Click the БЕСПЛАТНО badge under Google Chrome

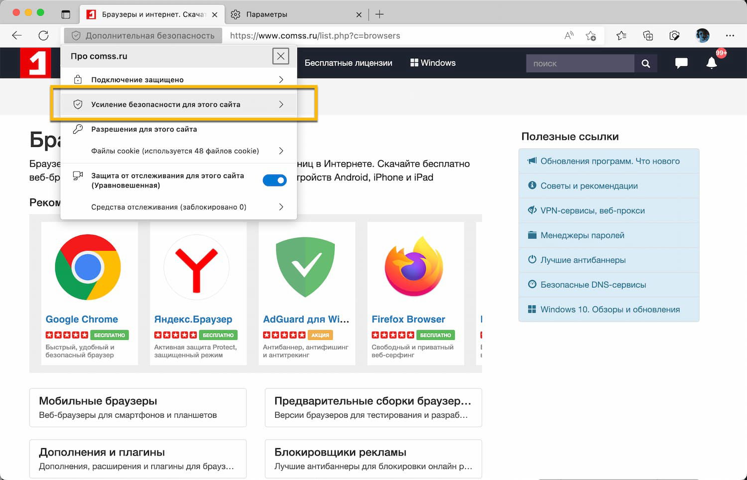[x=110, y=335]
